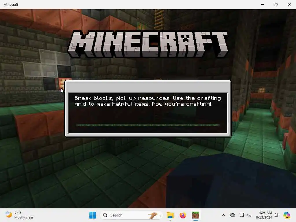Open the cloud sync status tray icon

click(233, 215)
